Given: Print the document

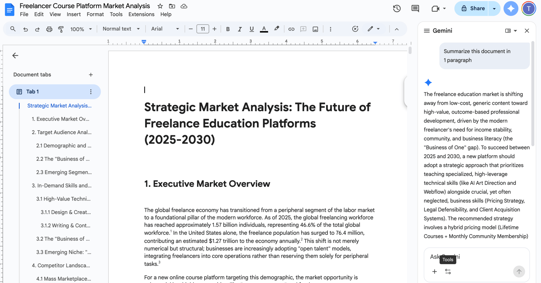Looking at the screenshot, I should click(x=49, y=29).
